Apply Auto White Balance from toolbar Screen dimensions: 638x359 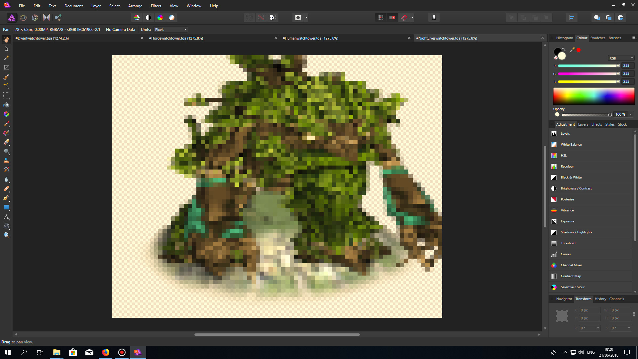[x=172, y=18]
